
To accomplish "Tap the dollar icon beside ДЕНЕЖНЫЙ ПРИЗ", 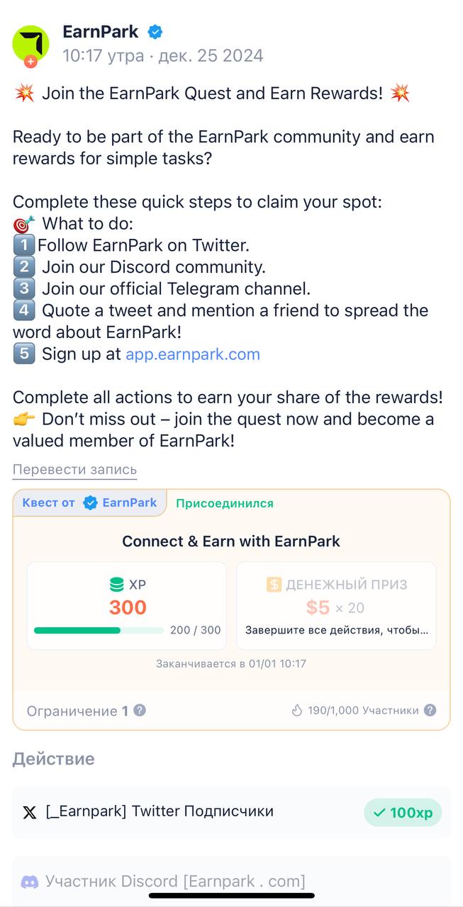I will pyautogui.click(x=274, y=585).
